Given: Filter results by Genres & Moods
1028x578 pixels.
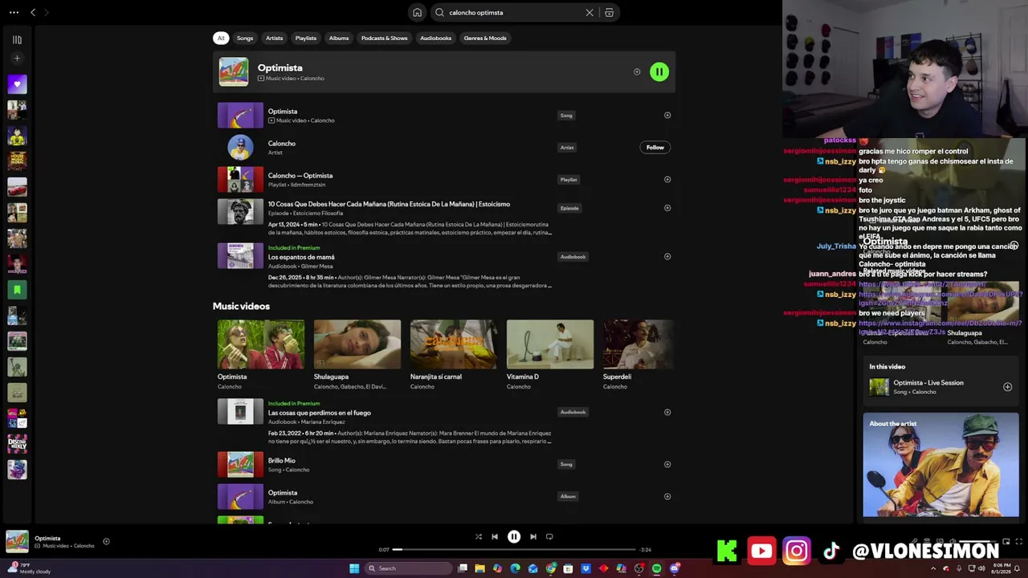Looking at the screenshot, I should 485,38.
